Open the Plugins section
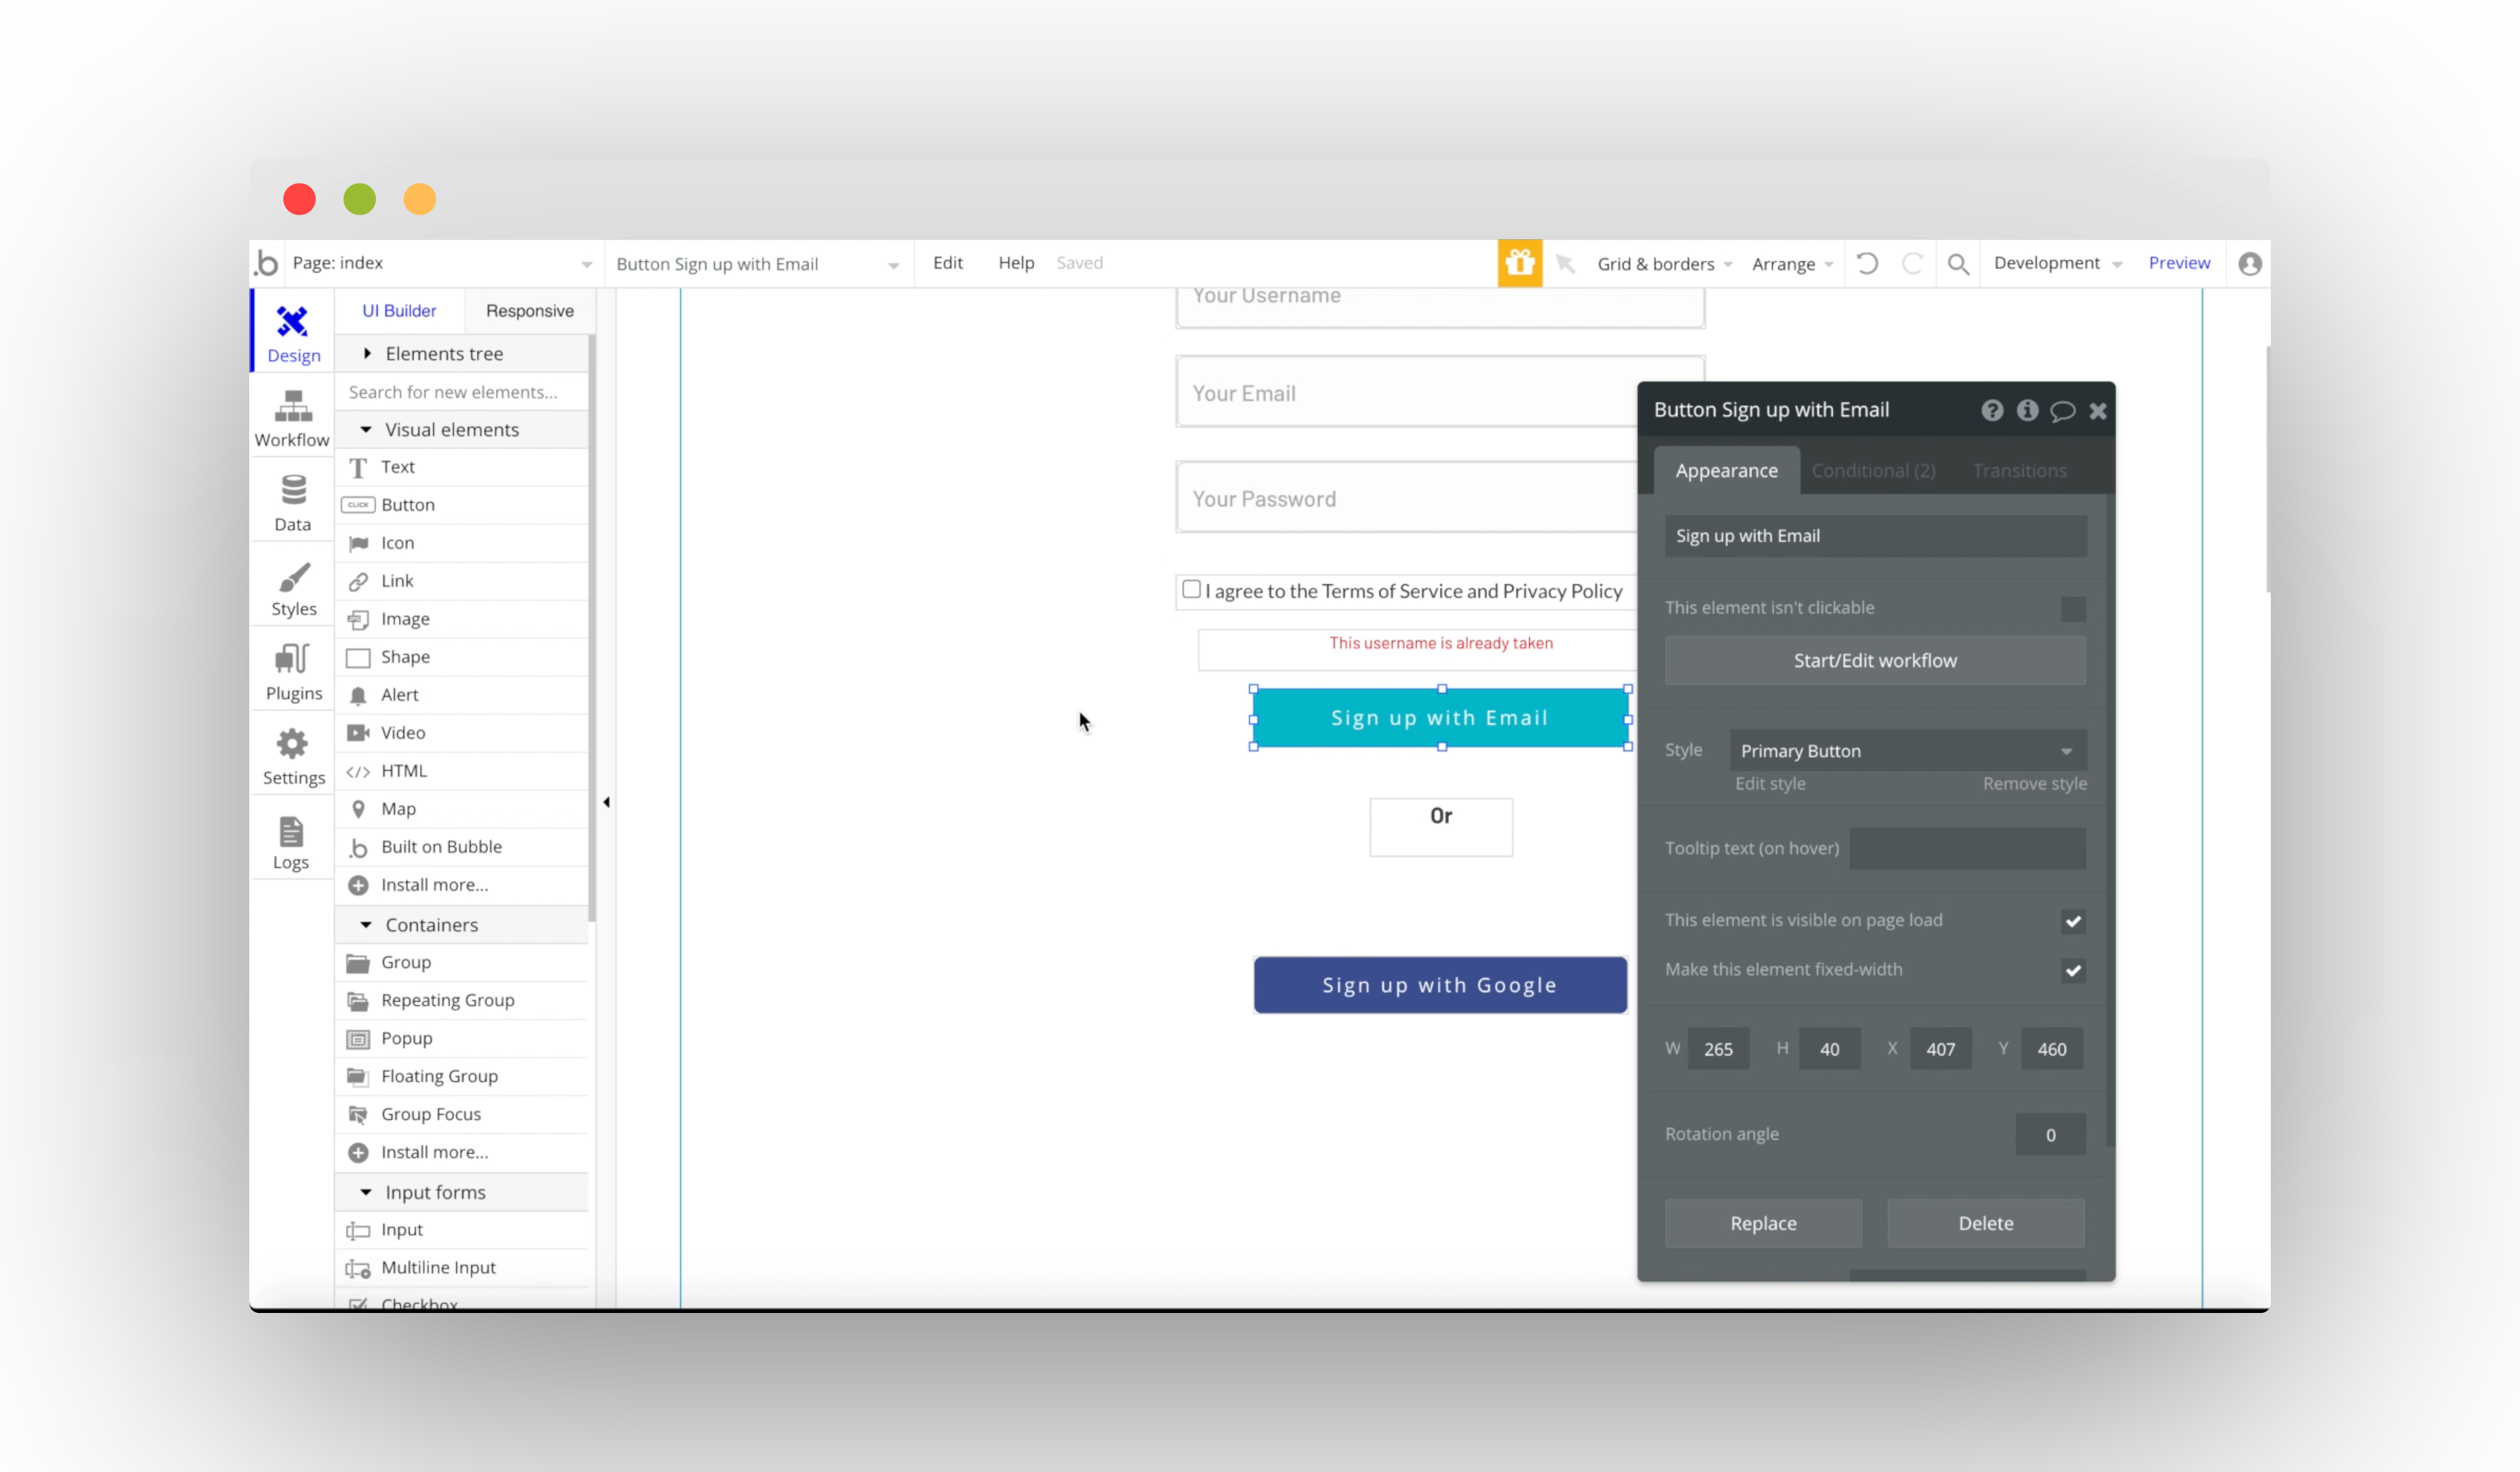Image resolution: width=2520 pixels, height=1472 pixels. [292, 671]
